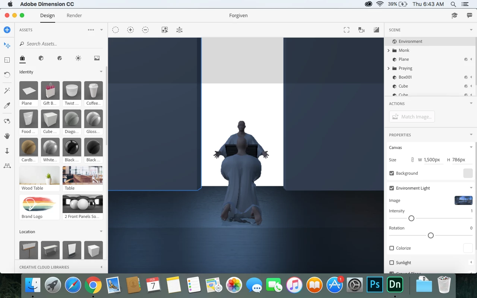Image resolution: width=477 pixels, height=298 pixels.
Task: Select the Plane object in Scene
Action: point(430,59)
